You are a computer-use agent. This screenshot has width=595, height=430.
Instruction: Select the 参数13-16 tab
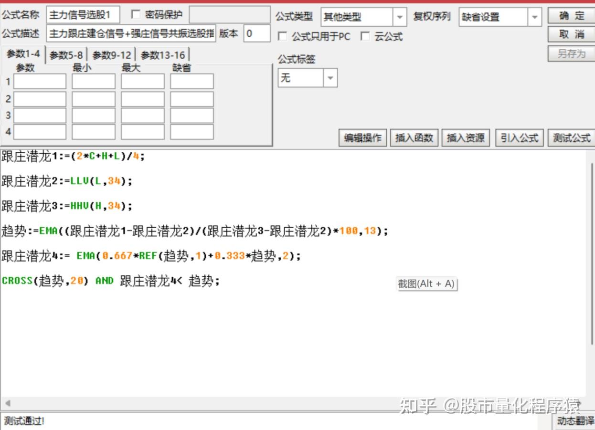[163, 55]
